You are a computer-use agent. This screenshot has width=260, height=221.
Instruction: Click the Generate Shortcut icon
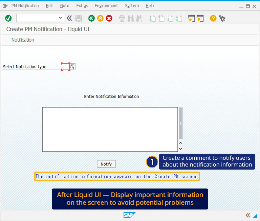coord(200,18)
